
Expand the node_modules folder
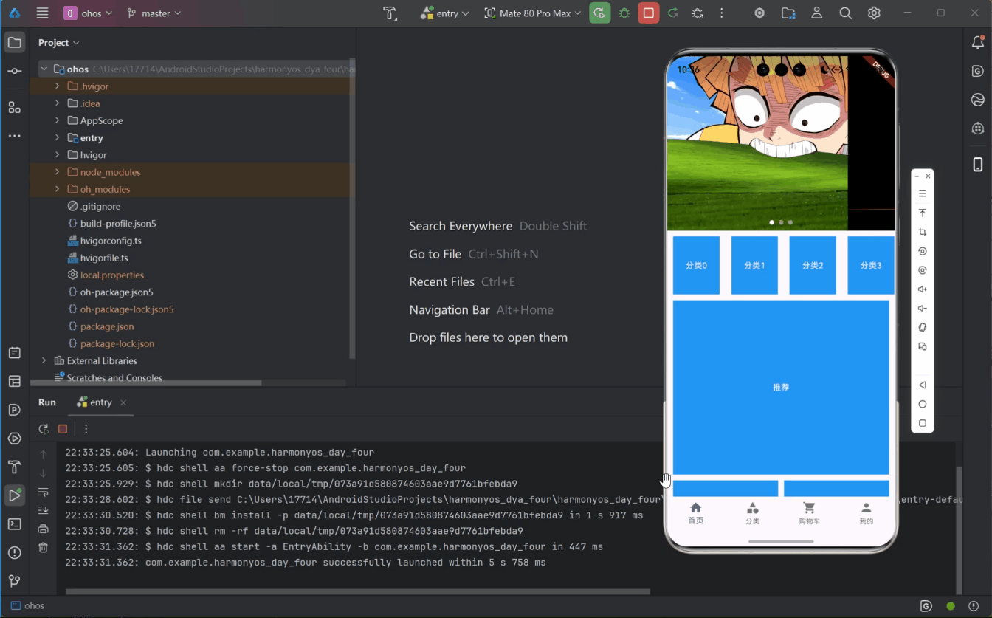(x=58, y=172)
